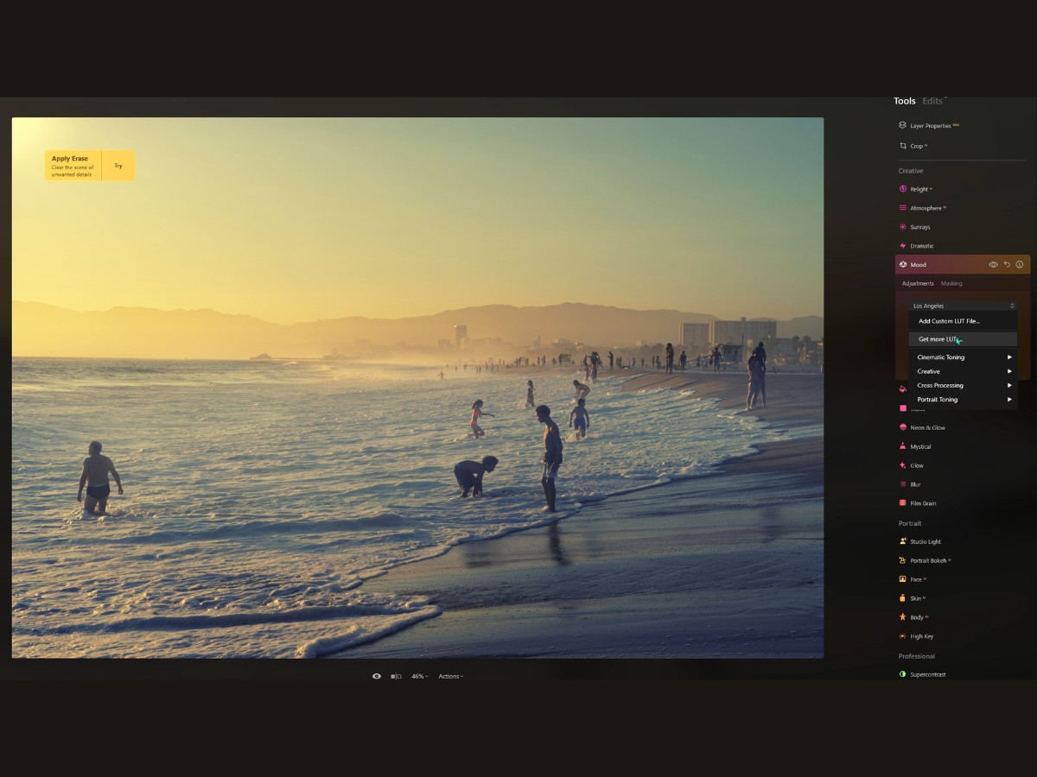Show Mood tool info icon
This screenshot has width=1037, height=777.
point(1020,265)
